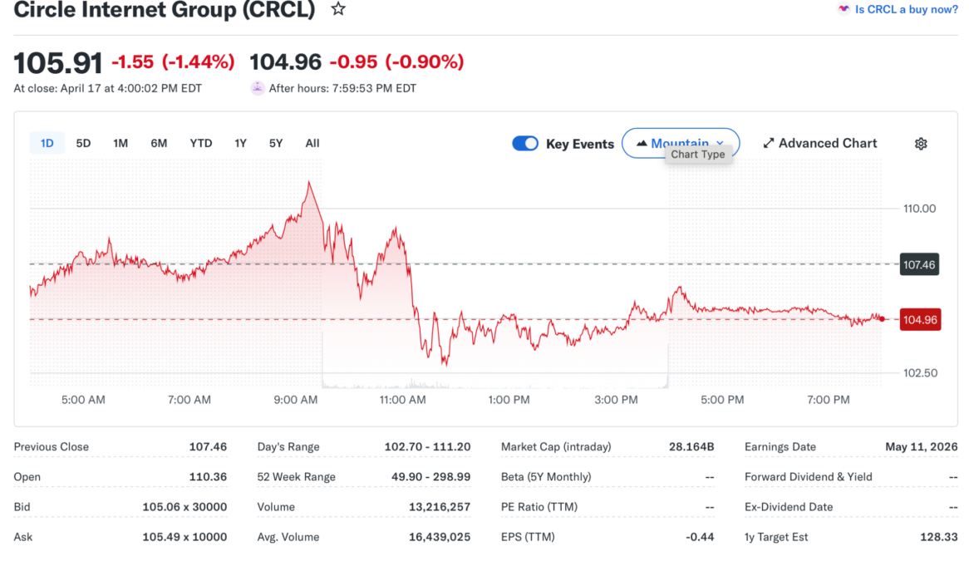Click the chart settings gear icon
Screen dimensions: 969x561
click(921, 143)
